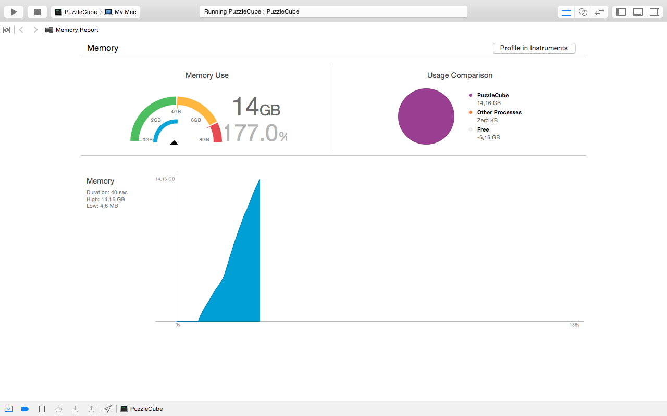Stop the running PuzzleCube app
This screenshot has width=667, height=416.
[x=37, y=11]
